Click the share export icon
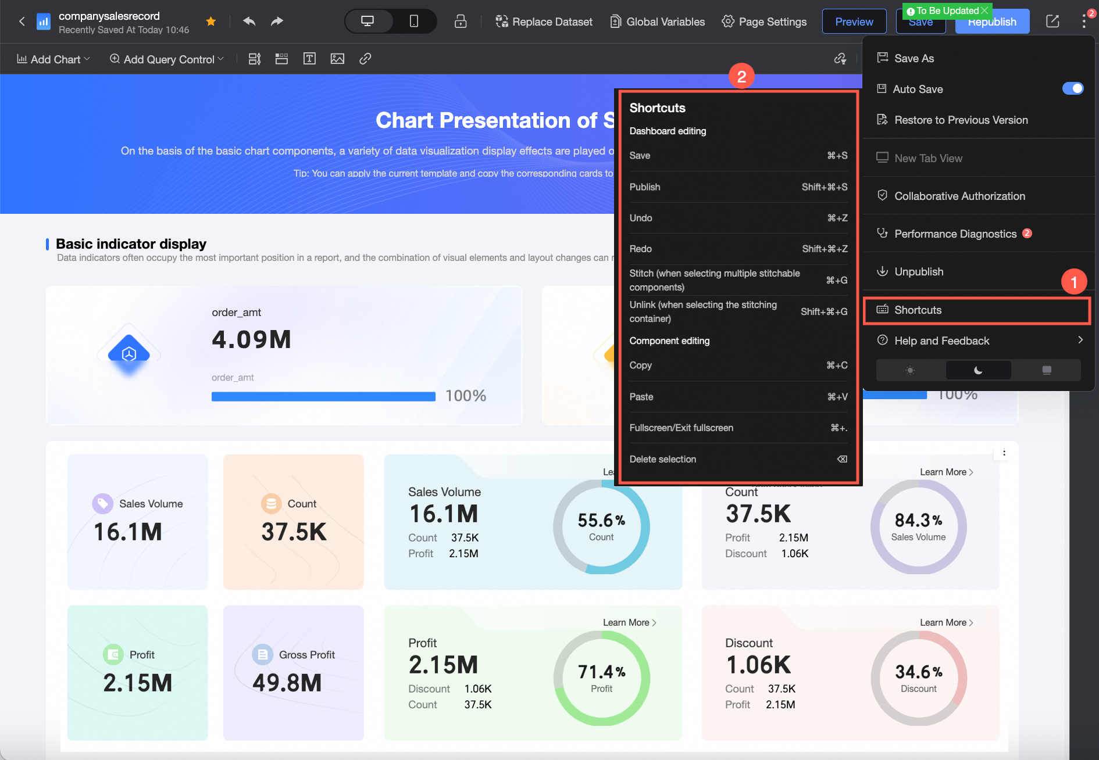1099x760 pixels. (x=1052, y=21)
